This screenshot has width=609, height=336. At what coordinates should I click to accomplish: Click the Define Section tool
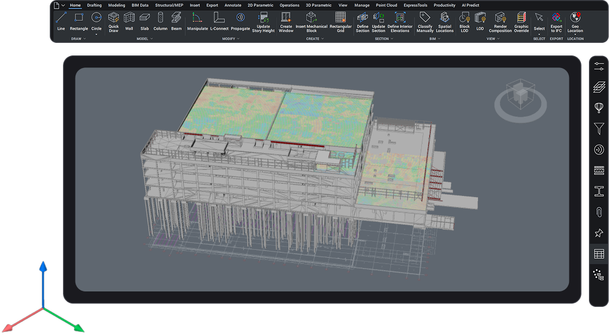(362, 22)
